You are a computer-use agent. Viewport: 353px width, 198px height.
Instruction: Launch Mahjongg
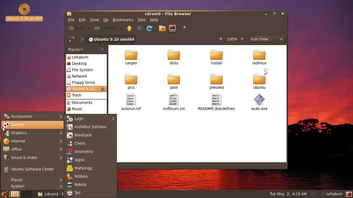pos(90,168)
